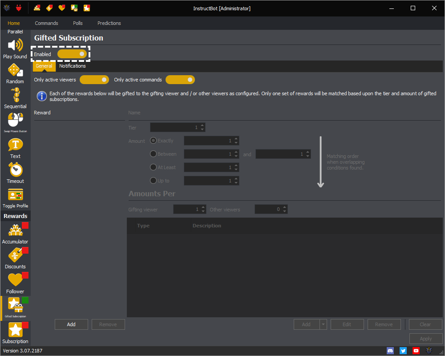Image resolution: width=445 pixels, height=356 pixels.
Task: Open Gifted Subscription icon in the title bar
Action: click(74, 8)
